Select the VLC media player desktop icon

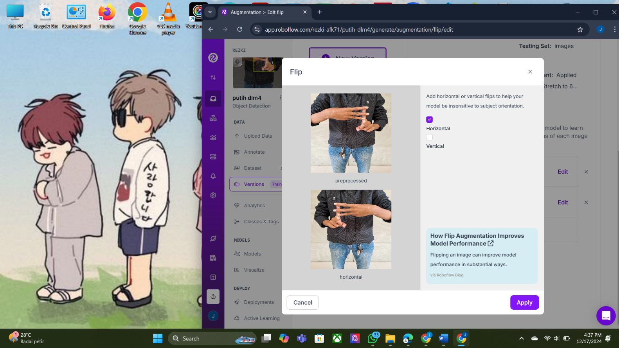coord(168,19)
